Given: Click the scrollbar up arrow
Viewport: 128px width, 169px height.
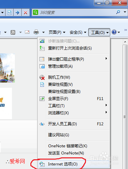Looking at the screenshot, I should [x=125, y=42].
